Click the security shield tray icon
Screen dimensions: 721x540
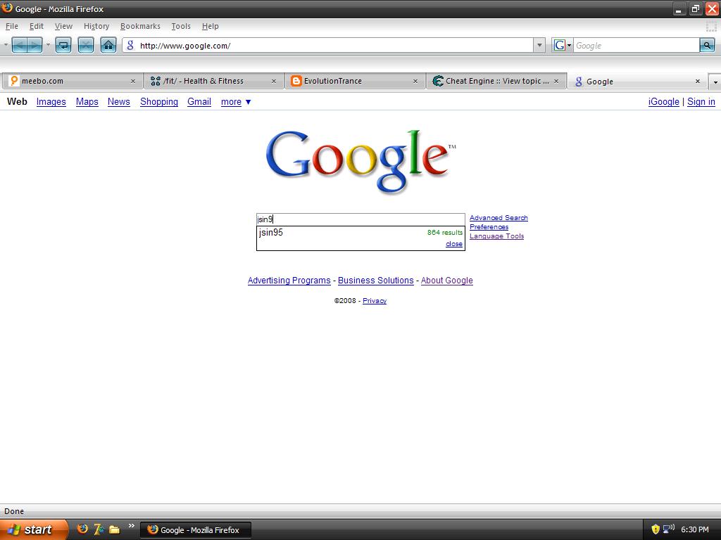656,529
